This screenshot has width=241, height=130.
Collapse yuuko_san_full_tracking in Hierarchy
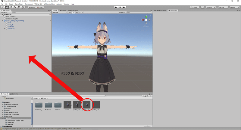pyautogui.click(x=3, y=21)
